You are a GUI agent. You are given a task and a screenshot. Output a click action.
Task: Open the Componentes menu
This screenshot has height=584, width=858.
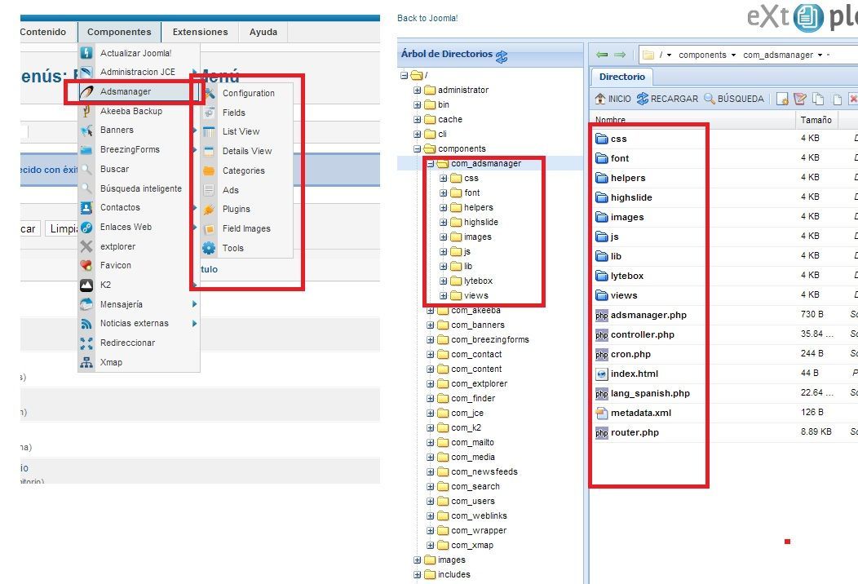coord(119,32)
